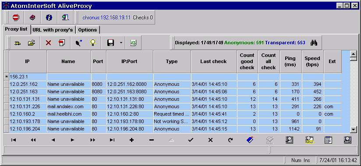The height and width of the screenshot is (166, 361).
Task: Click the Anonymous: 591 counter text
Action: [244, 42]
